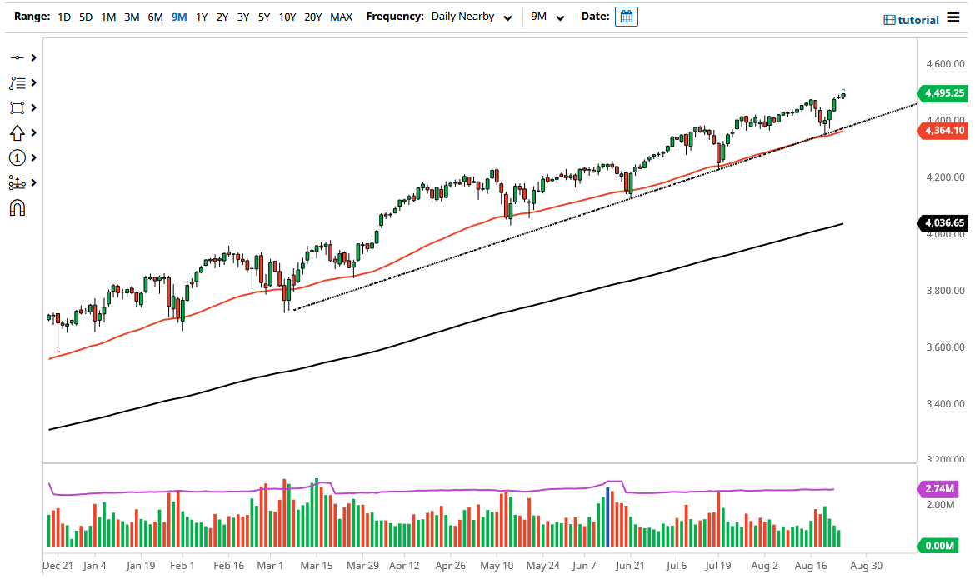The height and width of the screenshot is (579, 975).
Task: Switch chart range to 1D
Action: click(64, 16)
